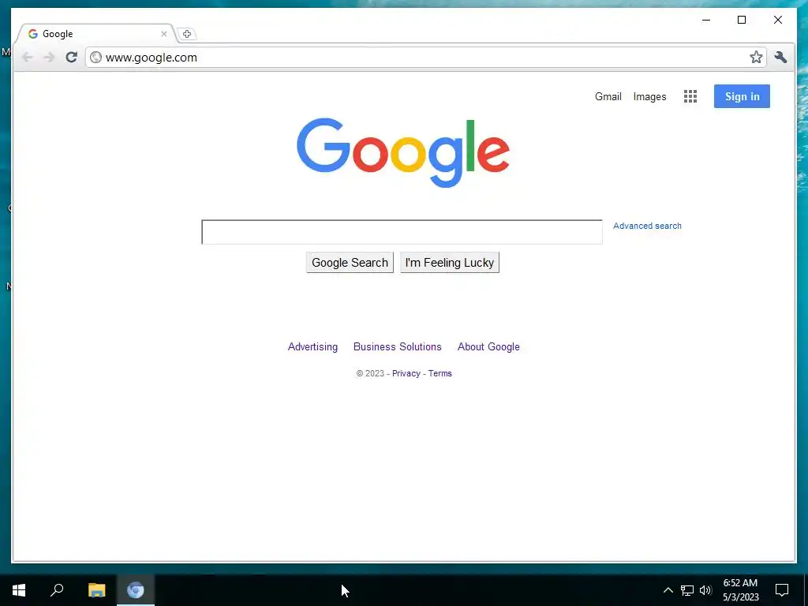Open a new tab with the plus button

(x=187, y=34)
